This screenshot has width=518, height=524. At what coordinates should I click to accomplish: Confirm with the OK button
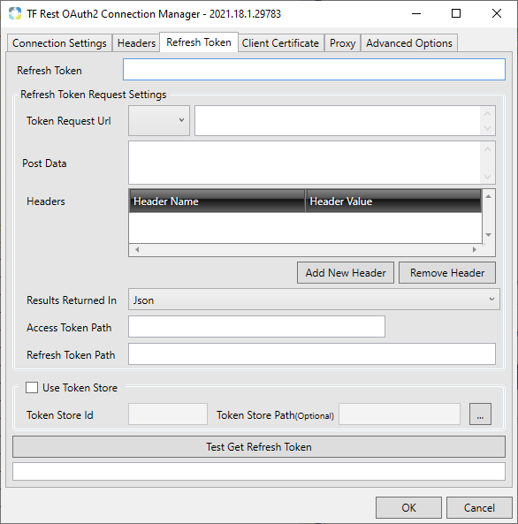(408, 507)
